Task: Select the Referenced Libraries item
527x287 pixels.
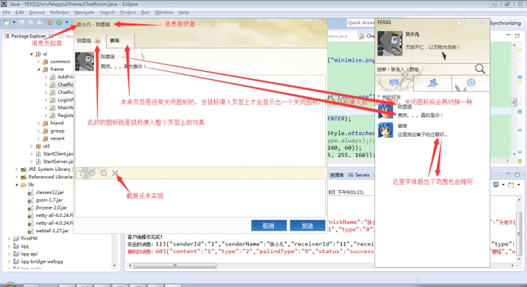Action: tap(51, 177)
